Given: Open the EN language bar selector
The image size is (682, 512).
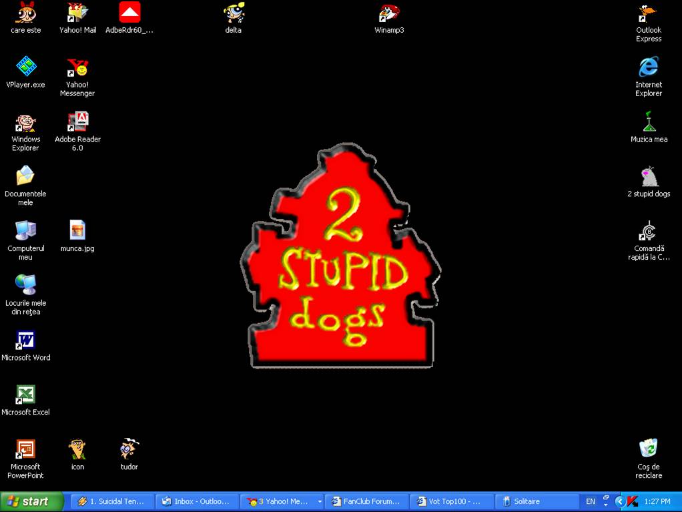Looking at the screenshot, I should click(x=590, y=501).
